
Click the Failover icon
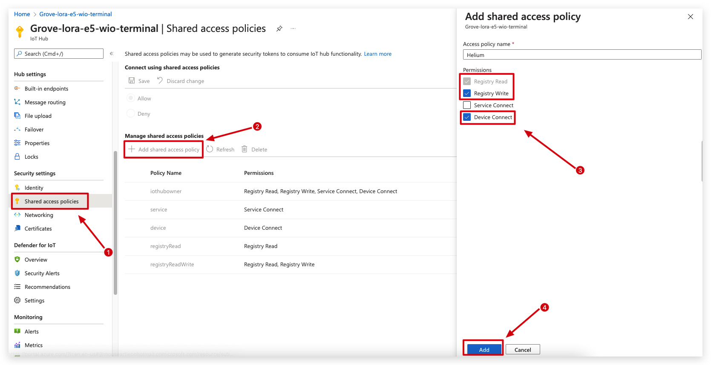pyautogui.click(x=17, y=129)
